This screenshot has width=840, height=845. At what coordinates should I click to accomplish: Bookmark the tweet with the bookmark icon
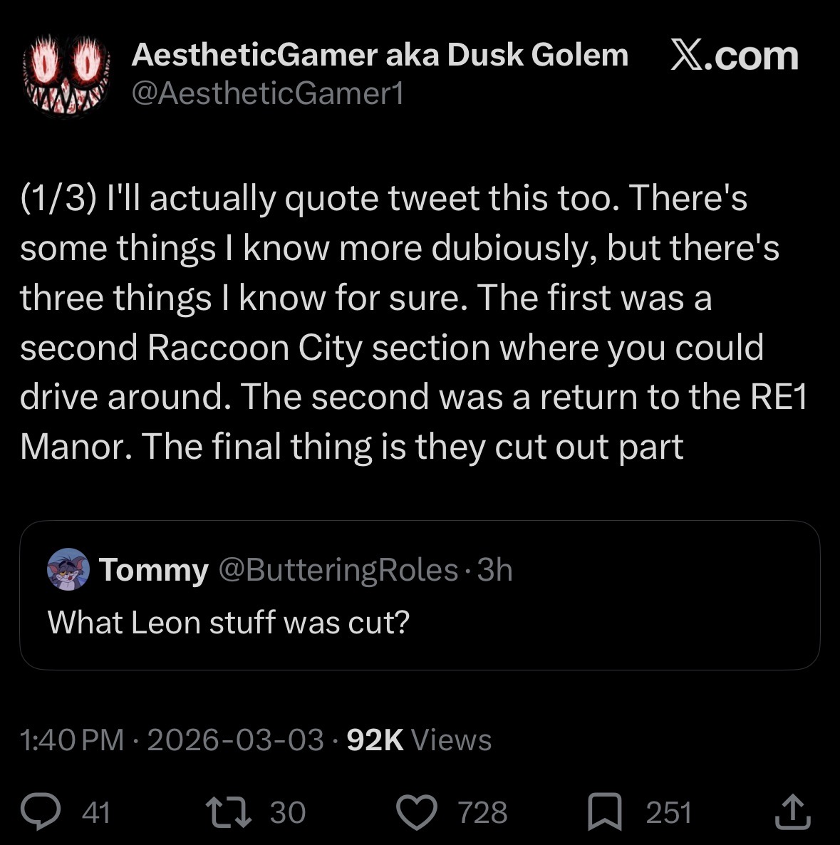605,812
